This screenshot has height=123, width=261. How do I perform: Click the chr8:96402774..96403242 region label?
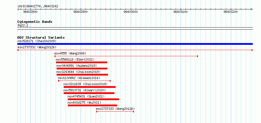38,6
